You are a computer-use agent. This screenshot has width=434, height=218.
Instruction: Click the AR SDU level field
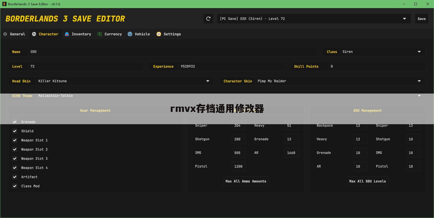360,166
